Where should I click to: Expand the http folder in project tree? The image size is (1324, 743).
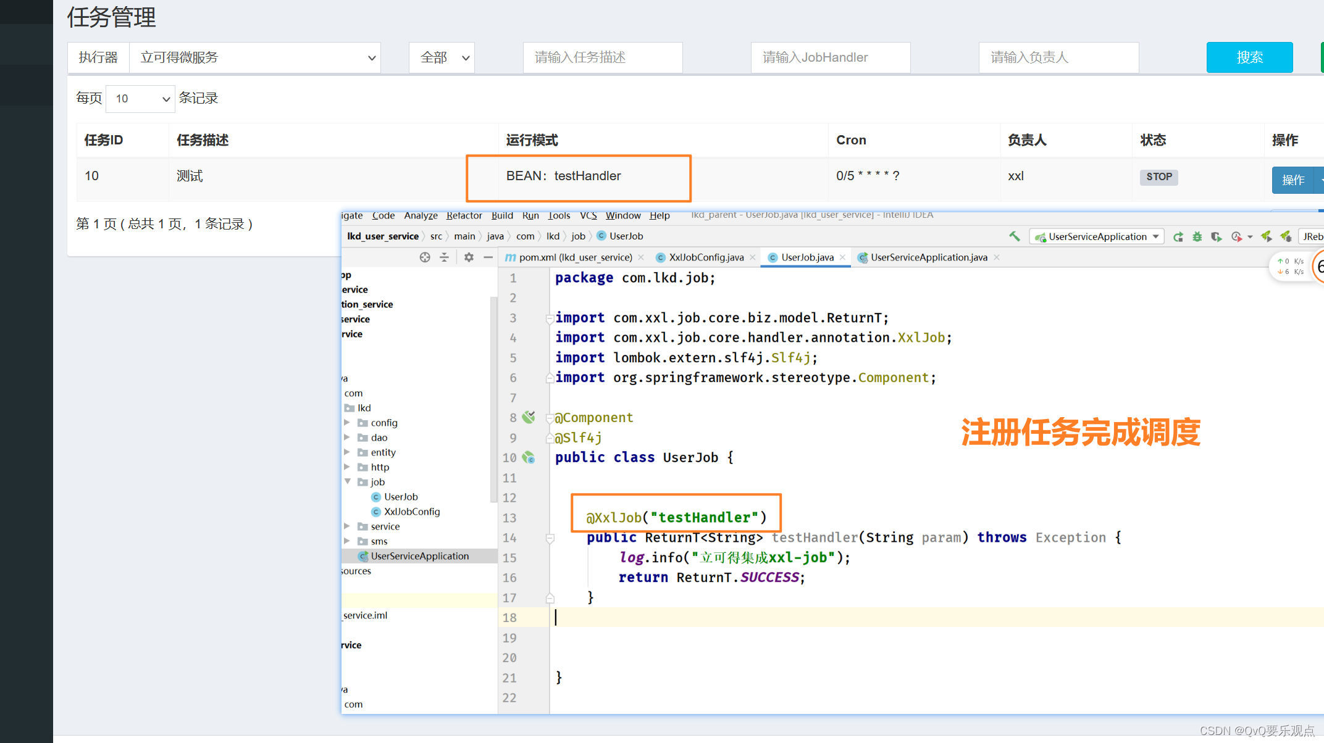coord(347,467)
